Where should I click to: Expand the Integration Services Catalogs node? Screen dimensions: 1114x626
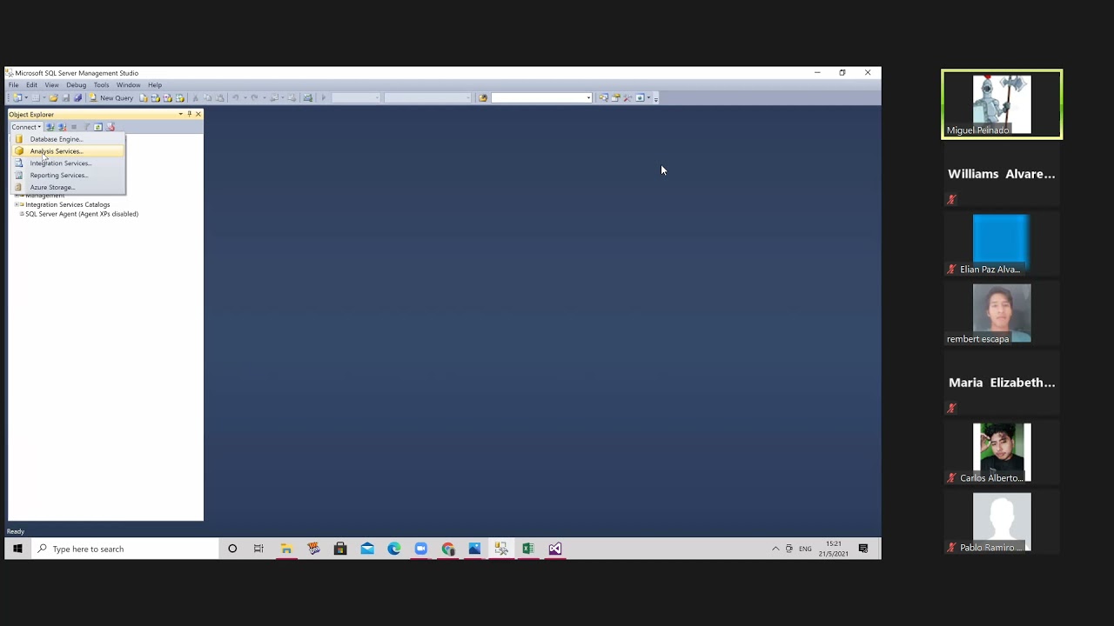17,205
